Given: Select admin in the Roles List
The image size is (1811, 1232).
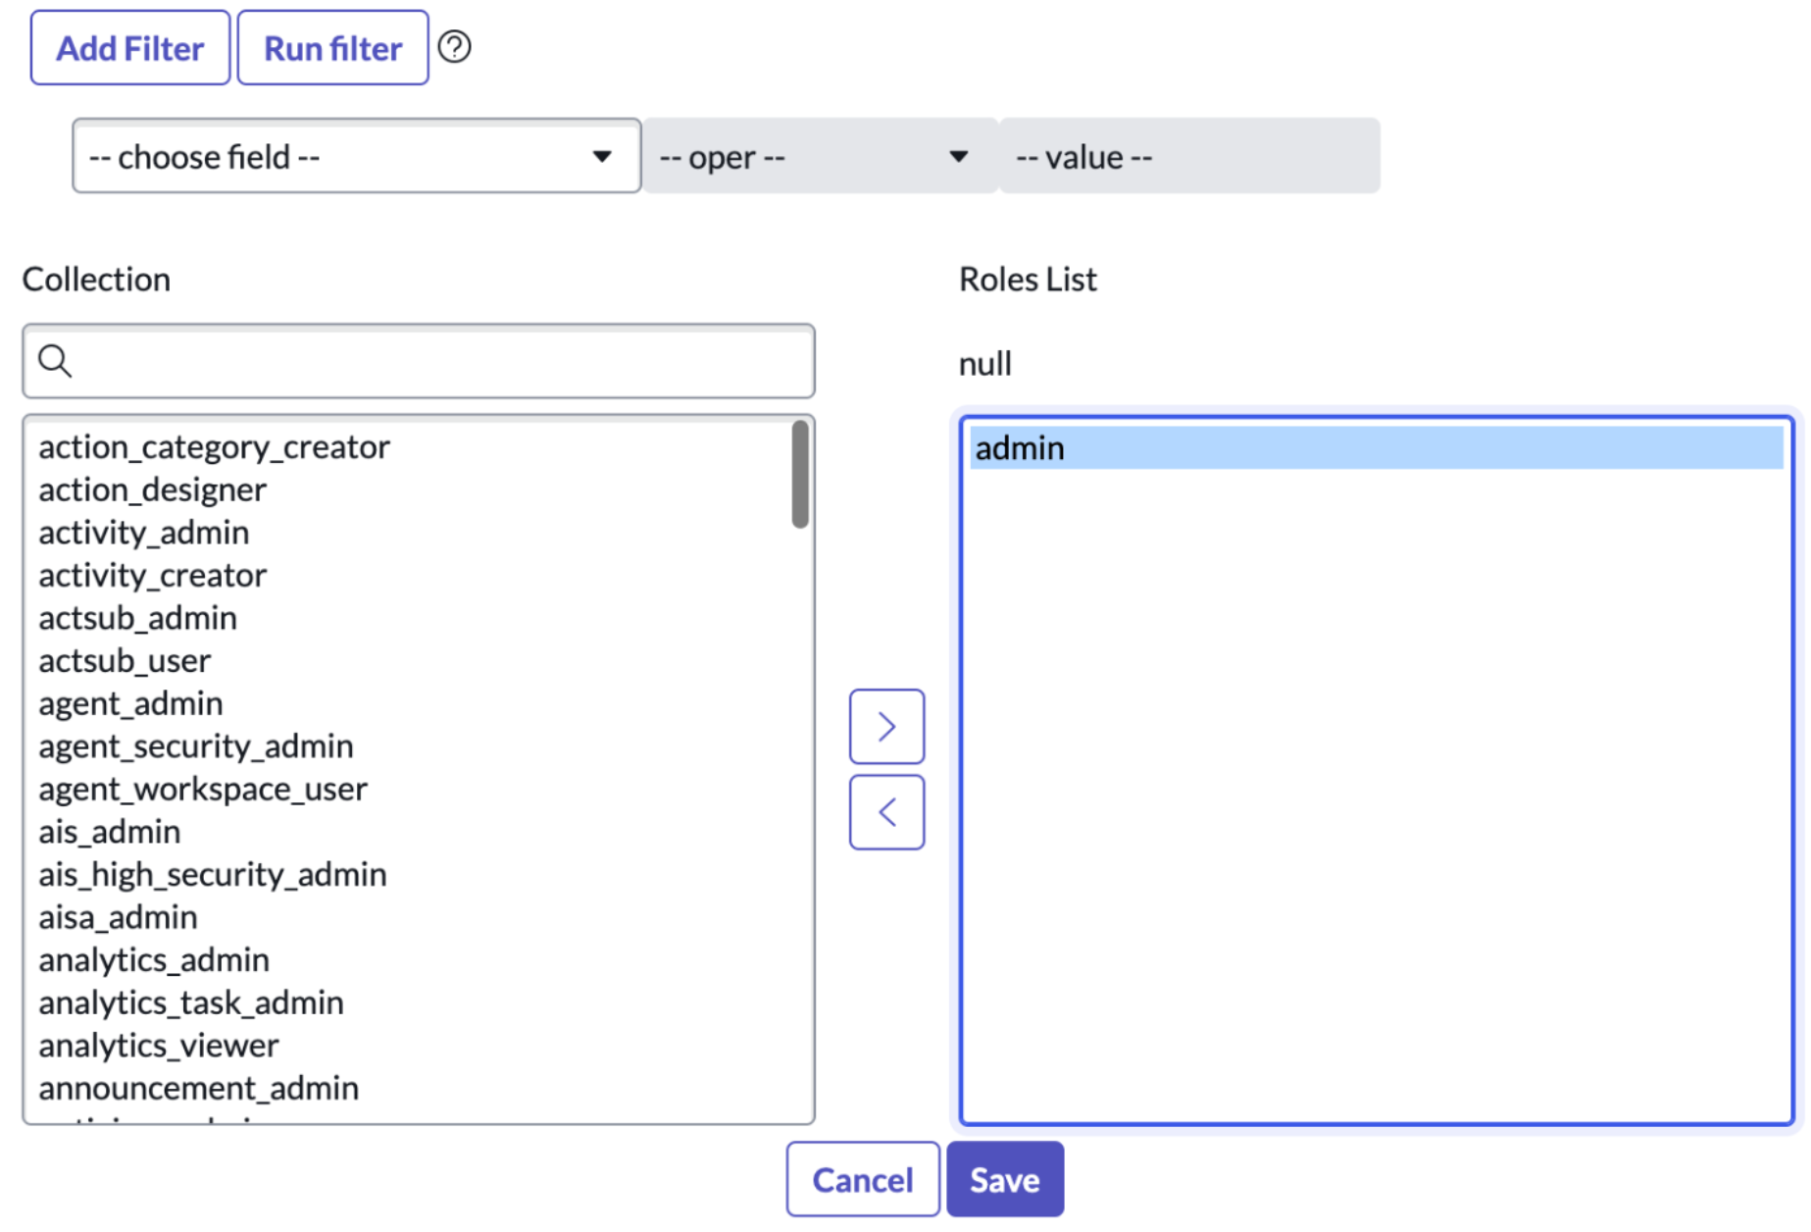Looking at the screenshot, I should [1020, 448].
